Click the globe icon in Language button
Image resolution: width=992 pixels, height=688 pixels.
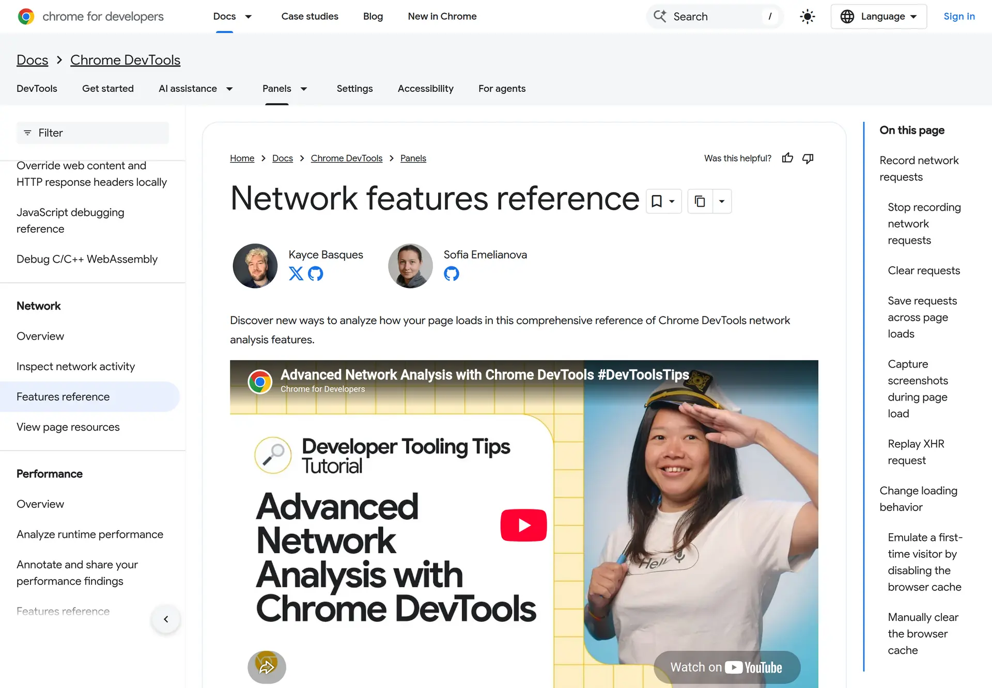tap(847, 17)
